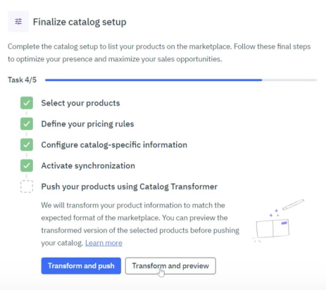
Task: Toggle the Configure catalog-specific information checkmark
Action: pyautogui.click(x=27, y=145)
